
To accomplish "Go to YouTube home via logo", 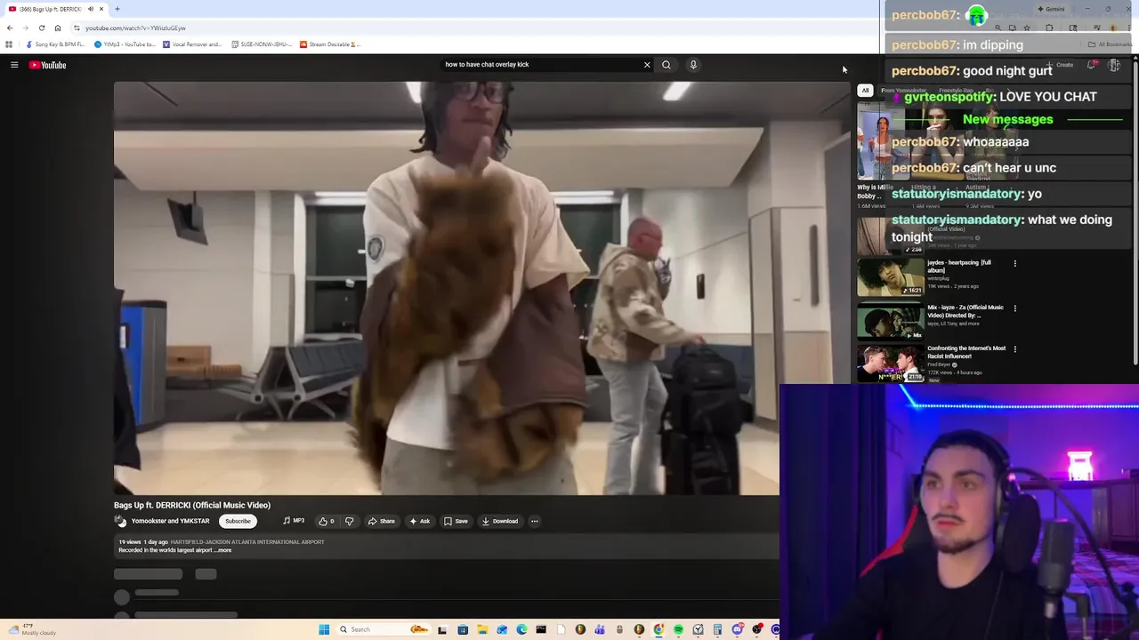I will coord(47,65).
